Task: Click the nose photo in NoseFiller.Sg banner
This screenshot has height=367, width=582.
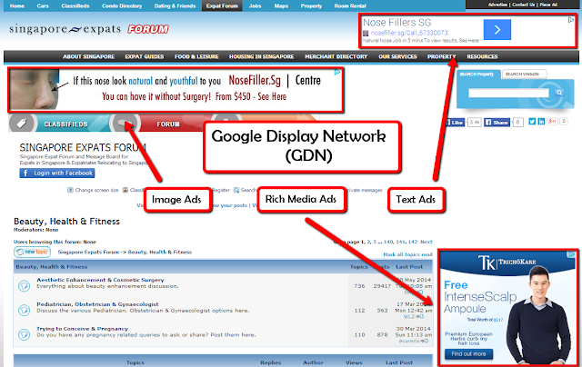Action: pyautogui.click(x=35, y=89)
